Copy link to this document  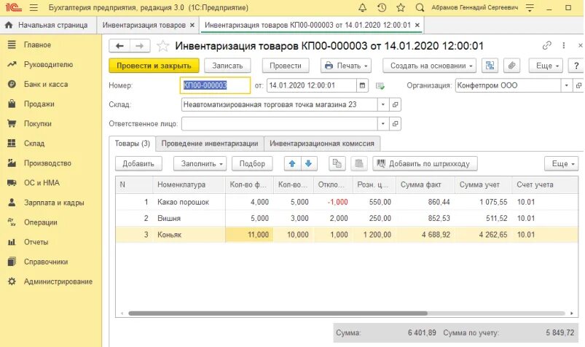point(546,46)
